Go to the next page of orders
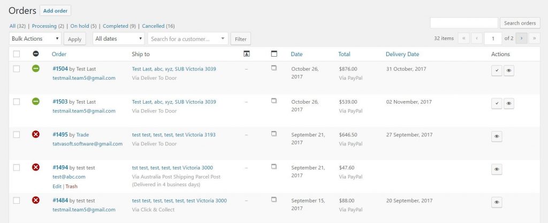The height and width of the screenshot is (223, 548). [521, 39]
